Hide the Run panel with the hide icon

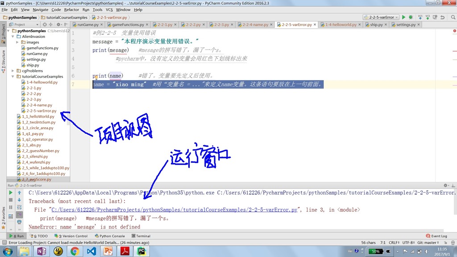(x=453, y=185)
